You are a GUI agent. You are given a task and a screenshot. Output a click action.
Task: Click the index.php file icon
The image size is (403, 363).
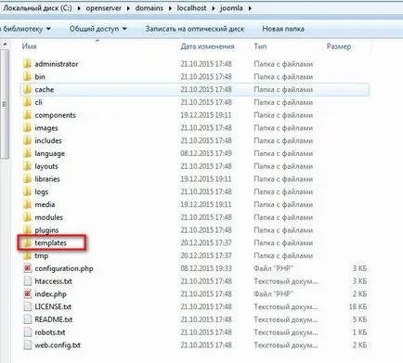[x=28, y=294]
